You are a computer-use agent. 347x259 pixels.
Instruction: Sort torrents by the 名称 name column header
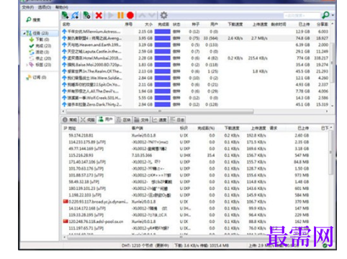66,24
